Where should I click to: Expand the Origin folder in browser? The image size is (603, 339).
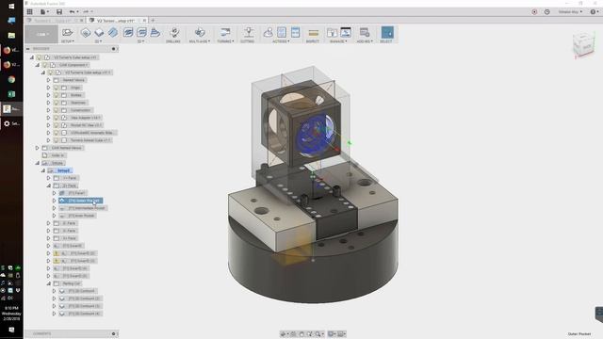48,88
